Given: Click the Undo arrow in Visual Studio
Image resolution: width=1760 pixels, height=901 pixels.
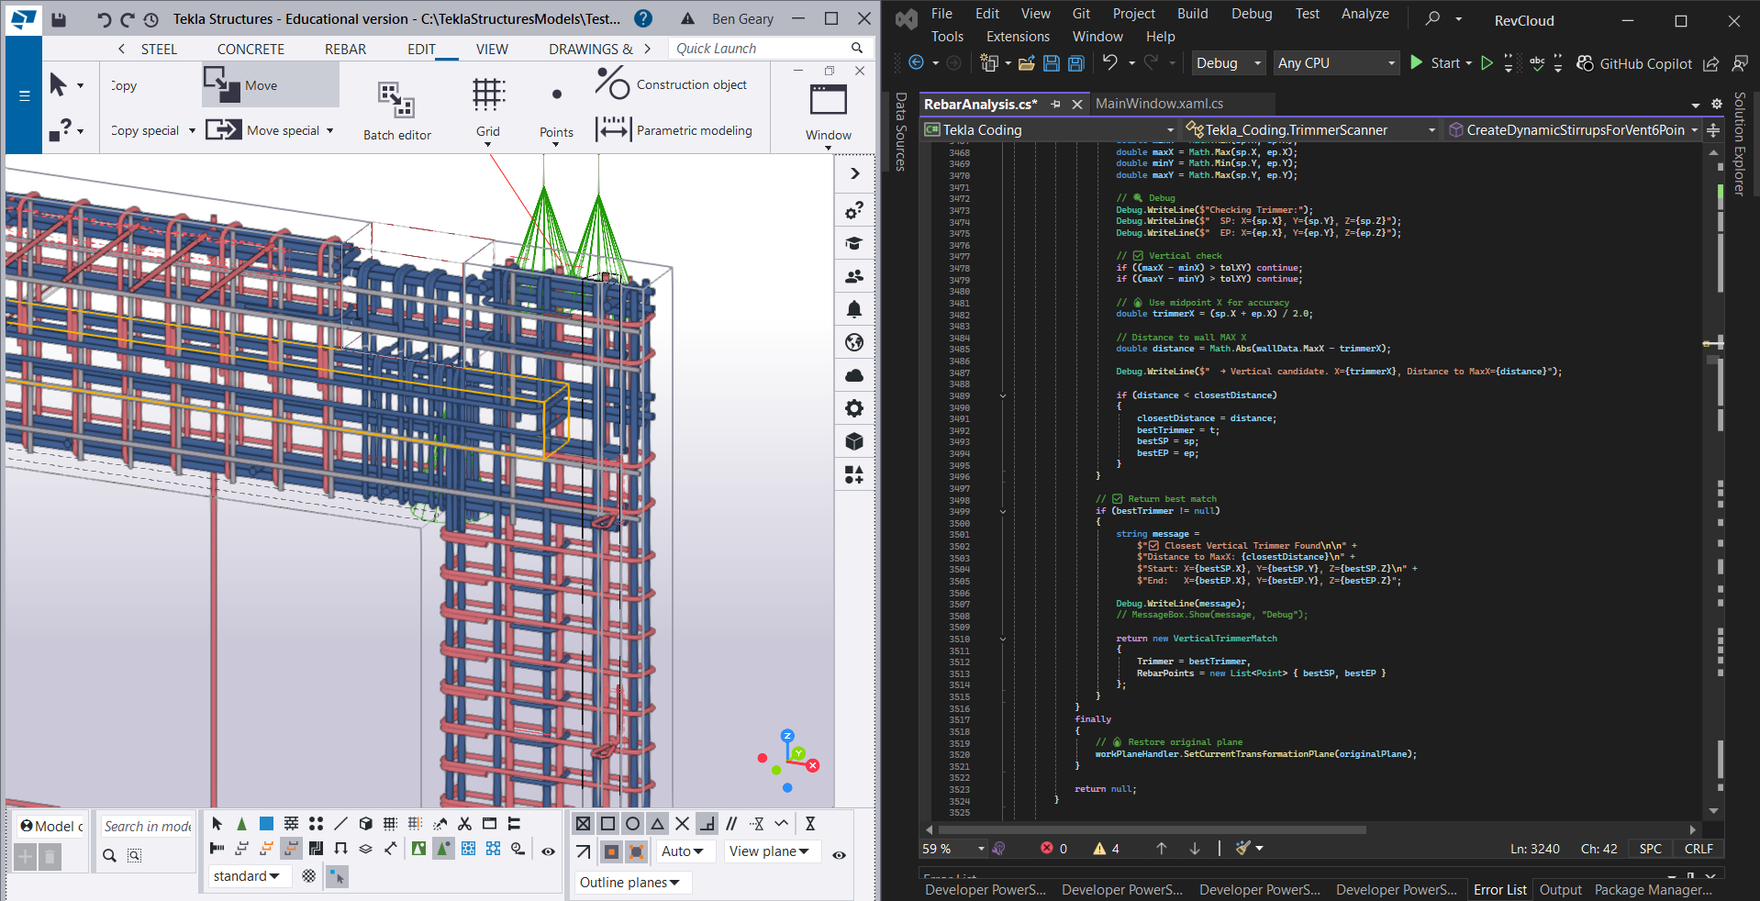Looking at the screenshot, I should 1110,62.
